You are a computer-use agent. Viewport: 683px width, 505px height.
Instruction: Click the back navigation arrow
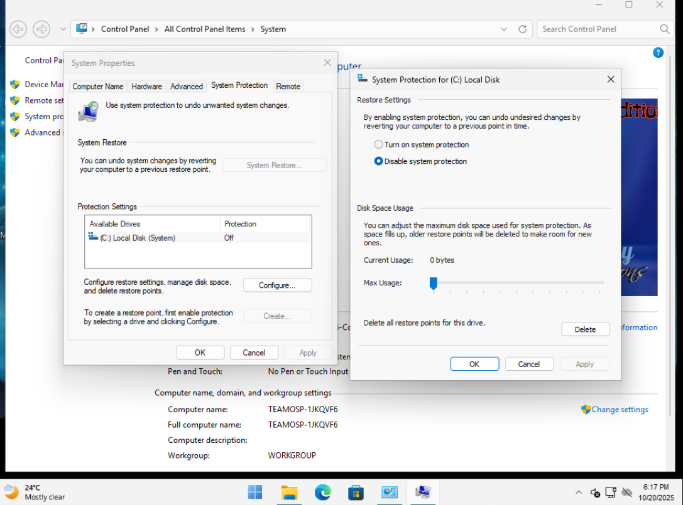pos(18,29)
